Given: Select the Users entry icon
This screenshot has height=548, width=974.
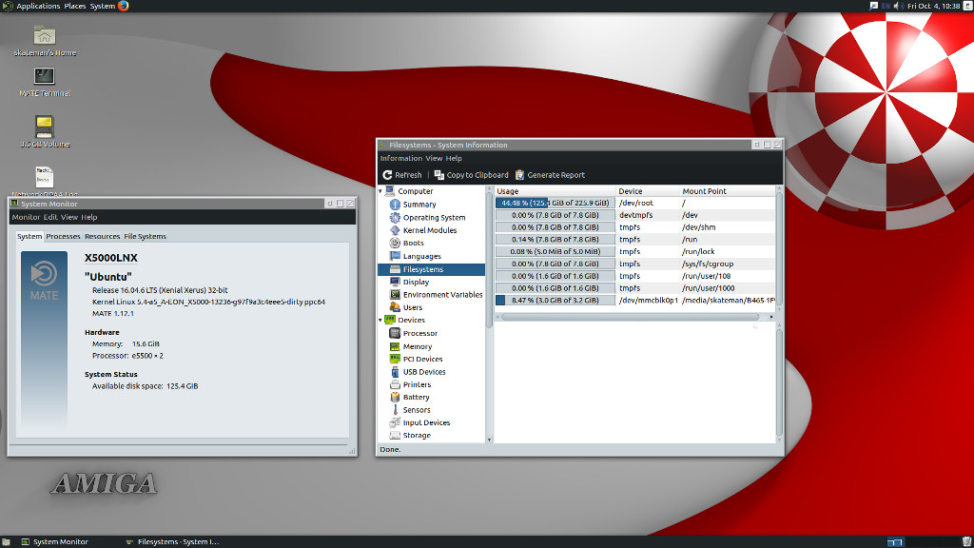Looking at the screenshot, I should (395, 307).
